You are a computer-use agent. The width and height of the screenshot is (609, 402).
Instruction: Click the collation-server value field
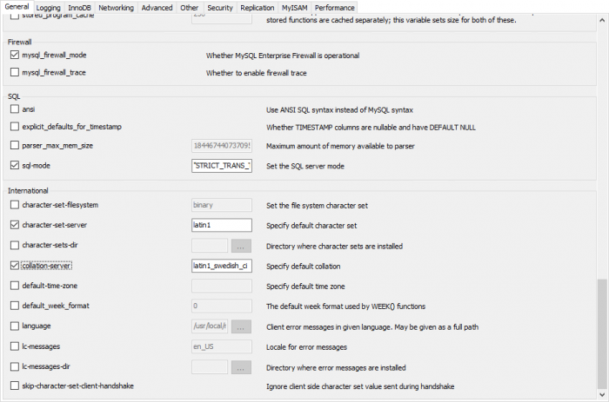click(221, 266)
